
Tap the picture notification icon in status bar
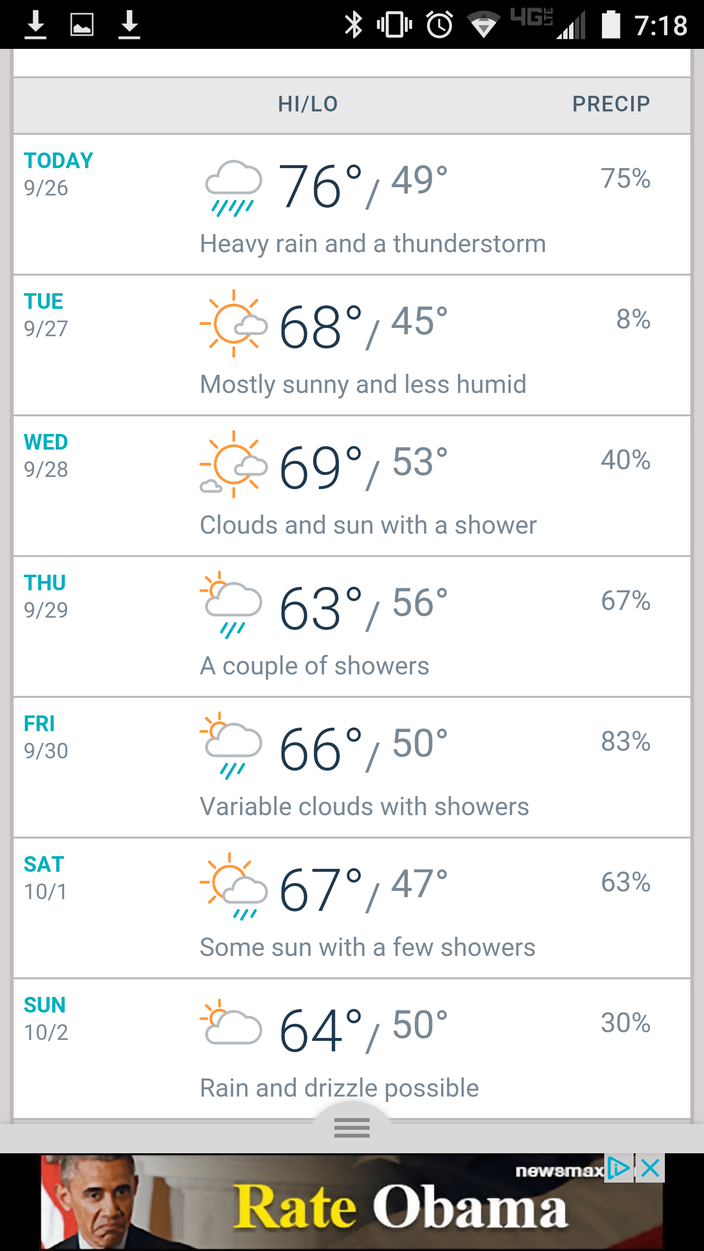(82, 24)
